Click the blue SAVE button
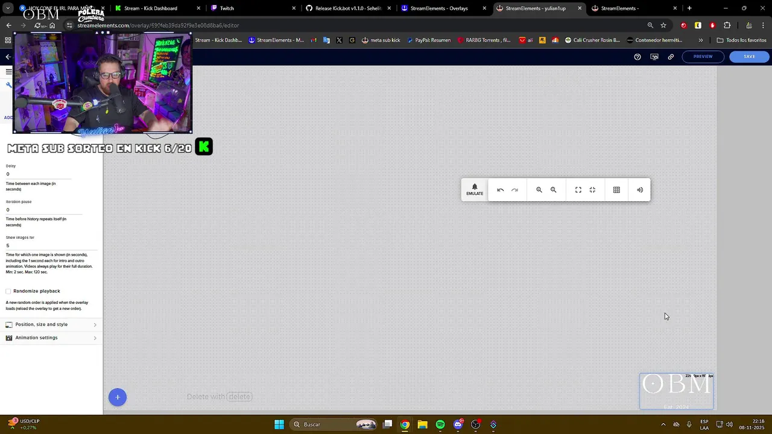The image size is (772, 434). [749, 57]
